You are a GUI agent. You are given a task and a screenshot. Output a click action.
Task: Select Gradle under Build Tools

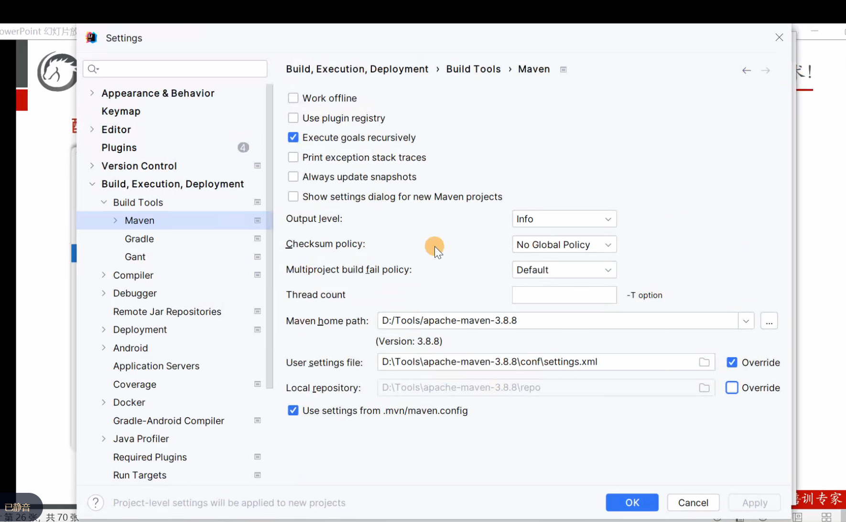coord(139,239)
